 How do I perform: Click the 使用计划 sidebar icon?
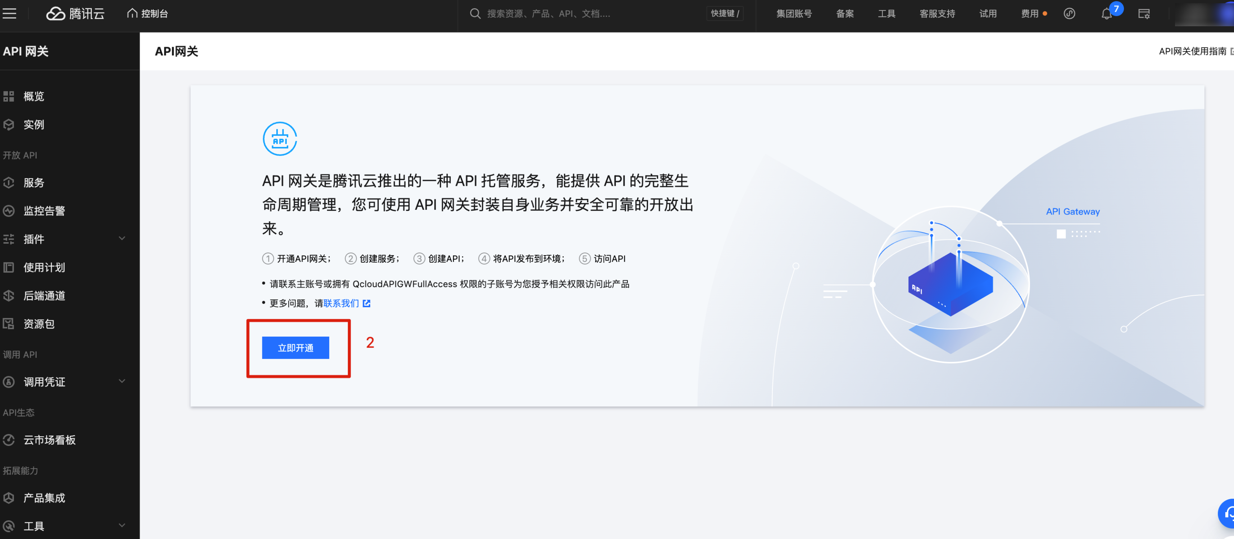pos(9,267)
